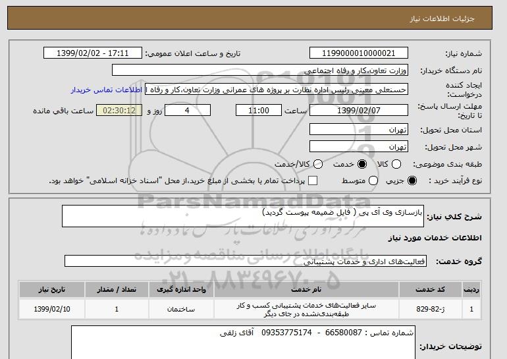Click the تعداد / مقدار column header

[117, 289]
